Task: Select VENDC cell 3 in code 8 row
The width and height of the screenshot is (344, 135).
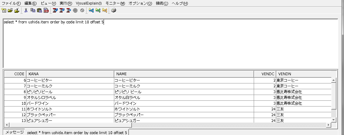Action: (x=265, y=92)
